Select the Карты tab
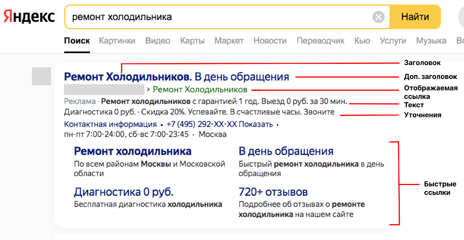Image resolution: width=464 pixels, height=240 pixels. [x=192, y=40]
